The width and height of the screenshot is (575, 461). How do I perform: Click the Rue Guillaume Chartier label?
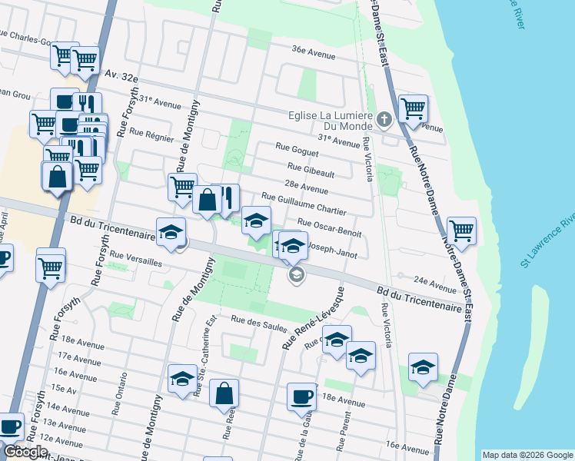pos(304,204)
